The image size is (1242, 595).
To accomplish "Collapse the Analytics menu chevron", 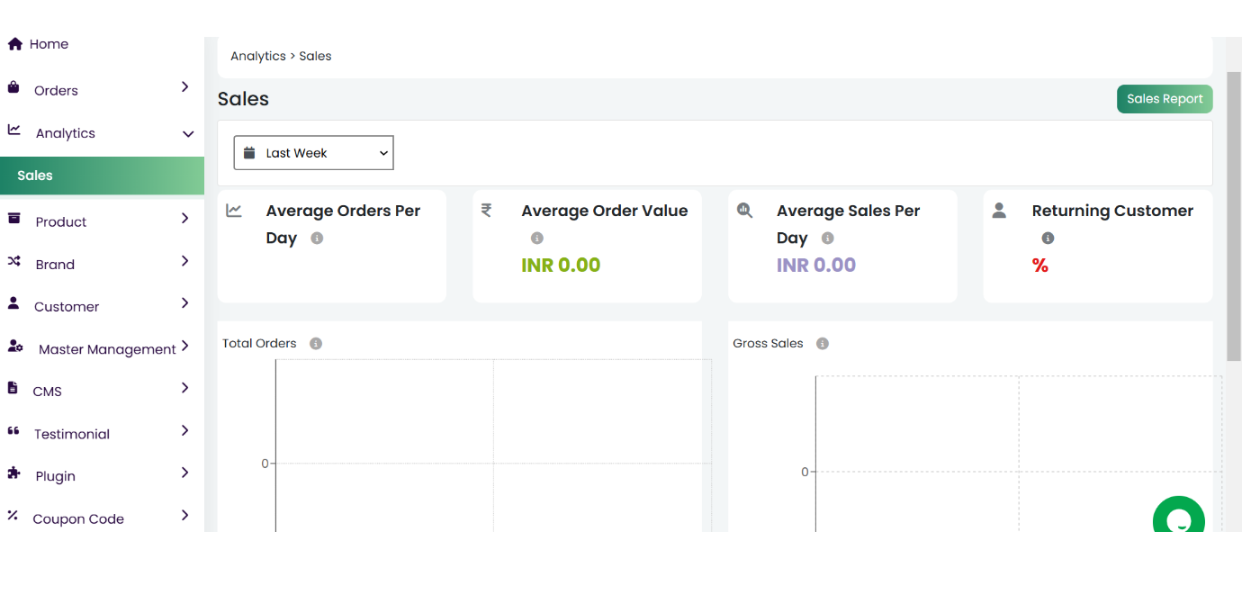I will click(x=188, y=134).
